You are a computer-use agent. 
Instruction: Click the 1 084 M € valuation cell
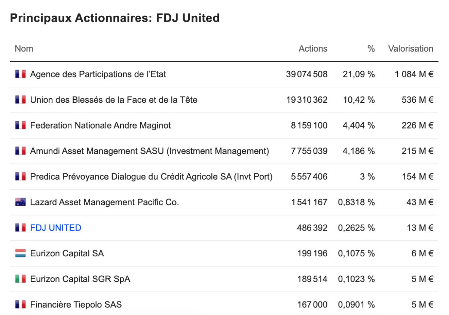point(414,74)
